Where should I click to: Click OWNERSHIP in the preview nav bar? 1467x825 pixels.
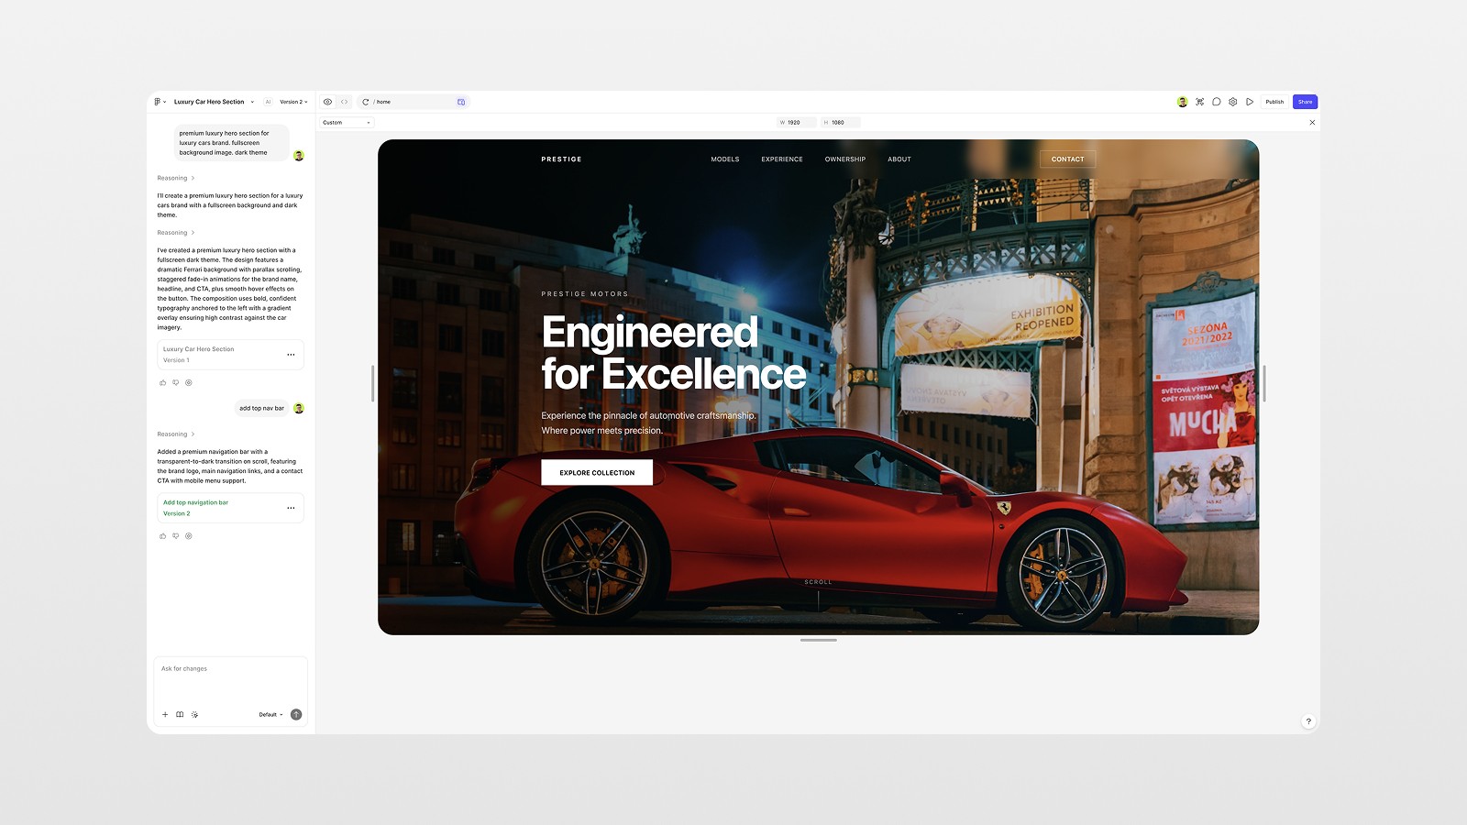click(845, 159)
